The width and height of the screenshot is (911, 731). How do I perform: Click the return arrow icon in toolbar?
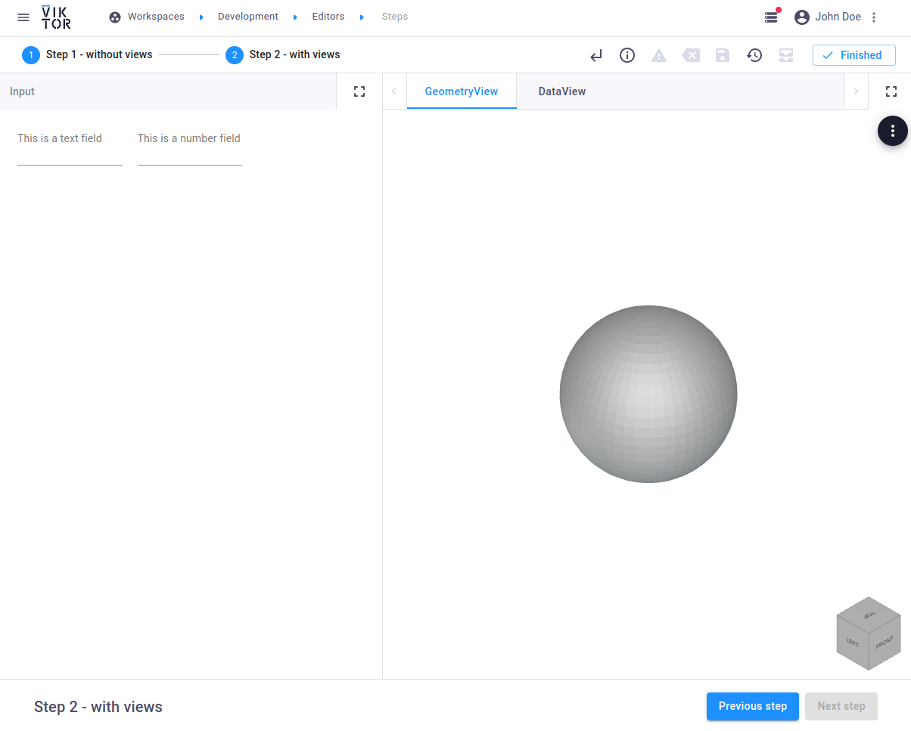point(596,55)
